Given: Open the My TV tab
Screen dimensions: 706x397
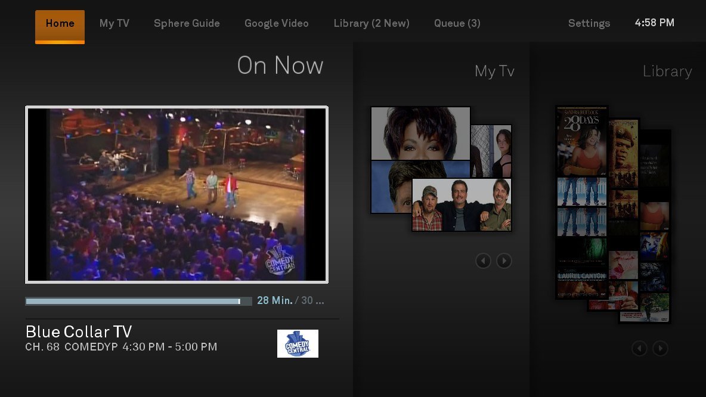Looking at the screenshot, I should (x=114, y=23).
